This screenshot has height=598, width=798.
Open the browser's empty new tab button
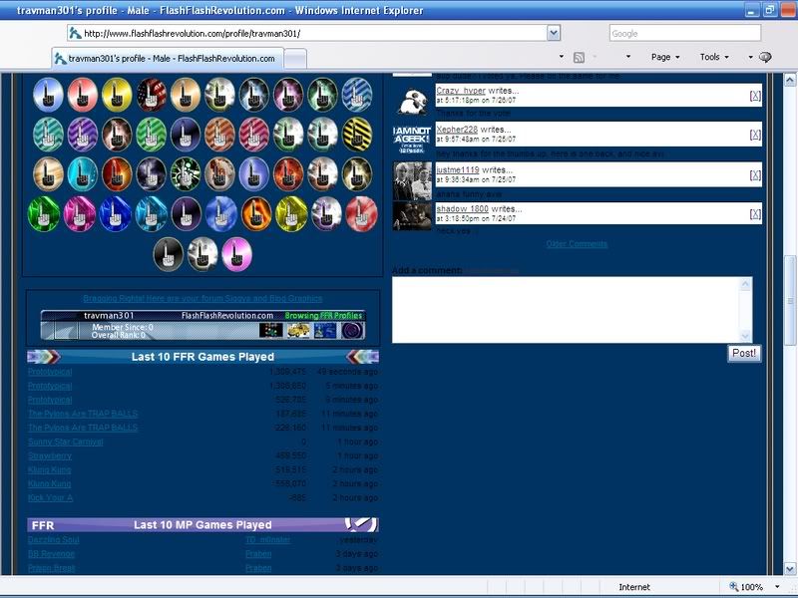pyautogui.click(x=296, y=59)
